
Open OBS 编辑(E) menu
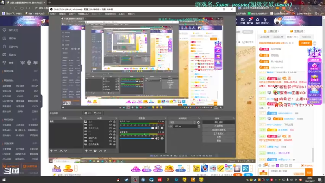tap(63, 14)
